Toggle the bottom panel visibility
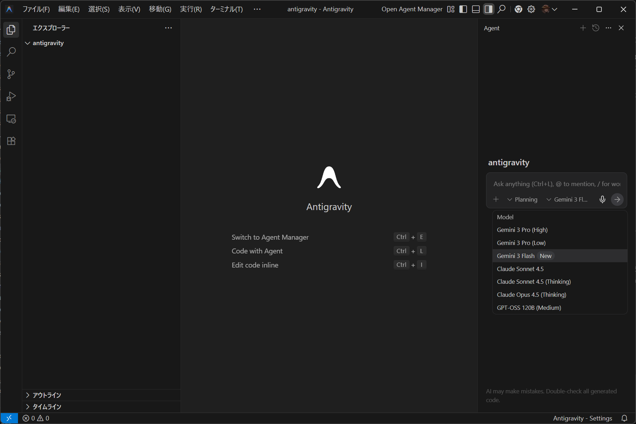Viewport: 636px width, 424px height. 476,9
